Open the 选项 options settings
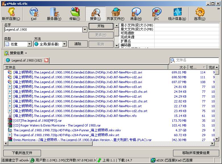Screen dimensions: 222x164 pos(199,14)
